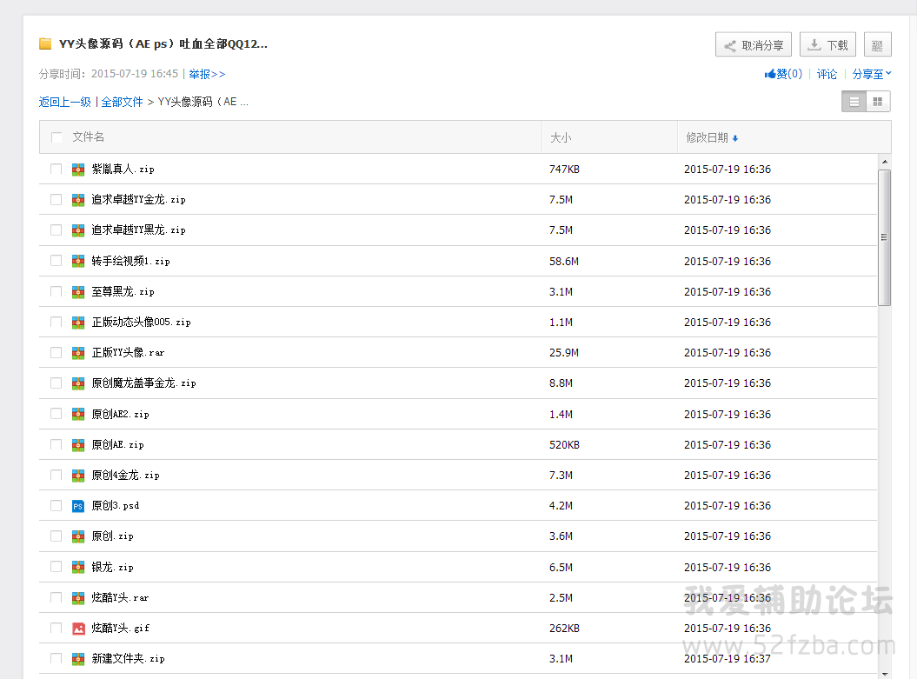
Task: Select the checkbox for 炫酷Y头.gif
Action: coord(56,628)
